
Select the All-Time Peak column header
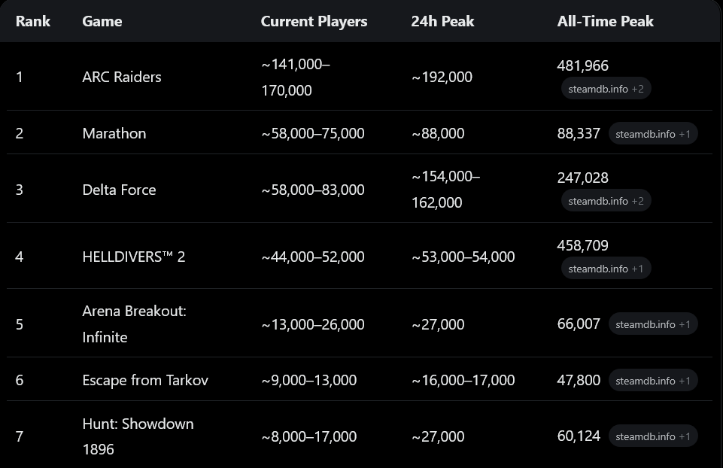[605, 21]
